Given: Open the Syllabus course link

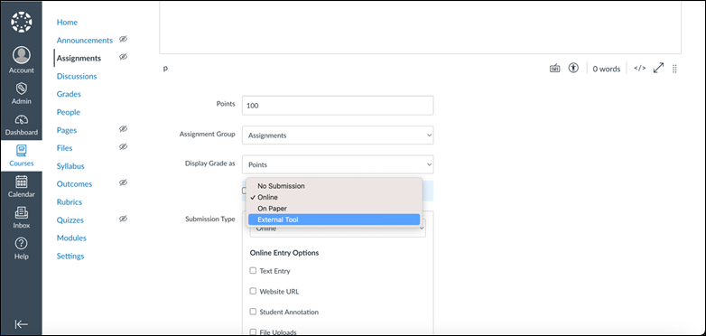Looking at the screenshot, I should tap(70, 166).
